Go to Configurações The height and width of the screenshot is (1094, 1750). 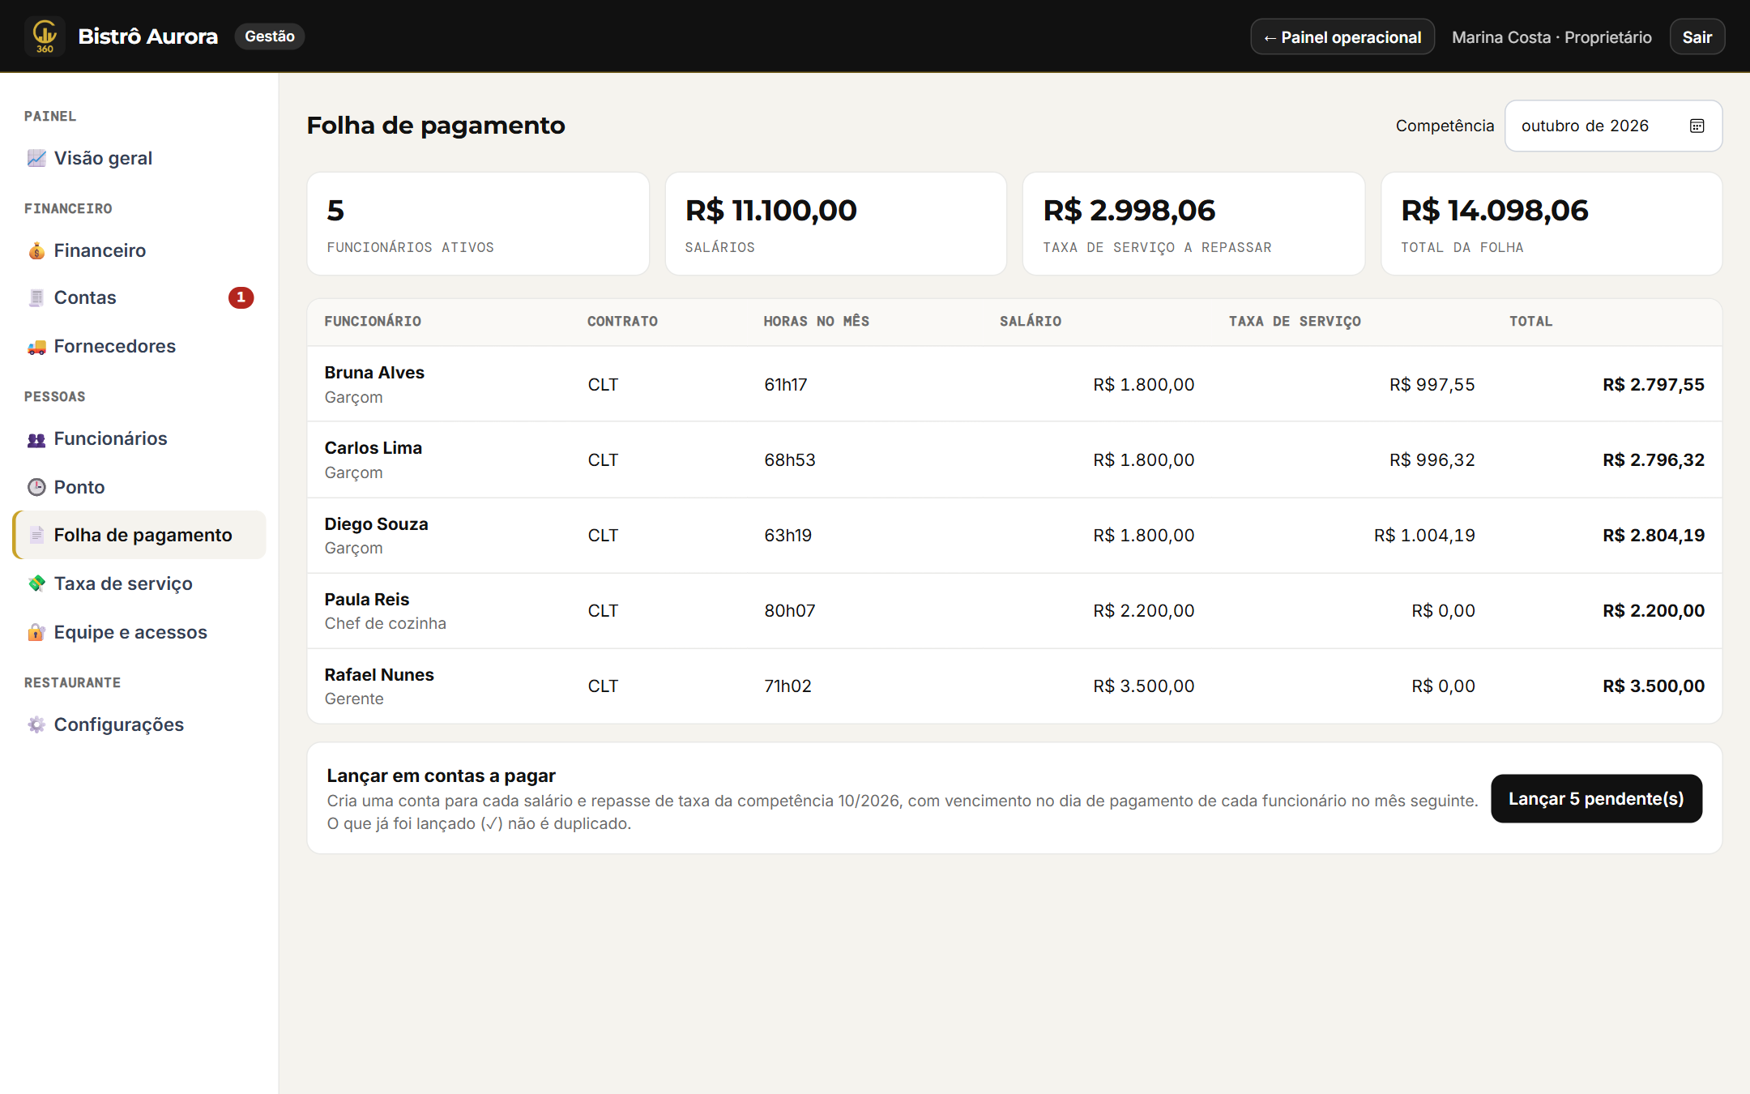point(139,724)
